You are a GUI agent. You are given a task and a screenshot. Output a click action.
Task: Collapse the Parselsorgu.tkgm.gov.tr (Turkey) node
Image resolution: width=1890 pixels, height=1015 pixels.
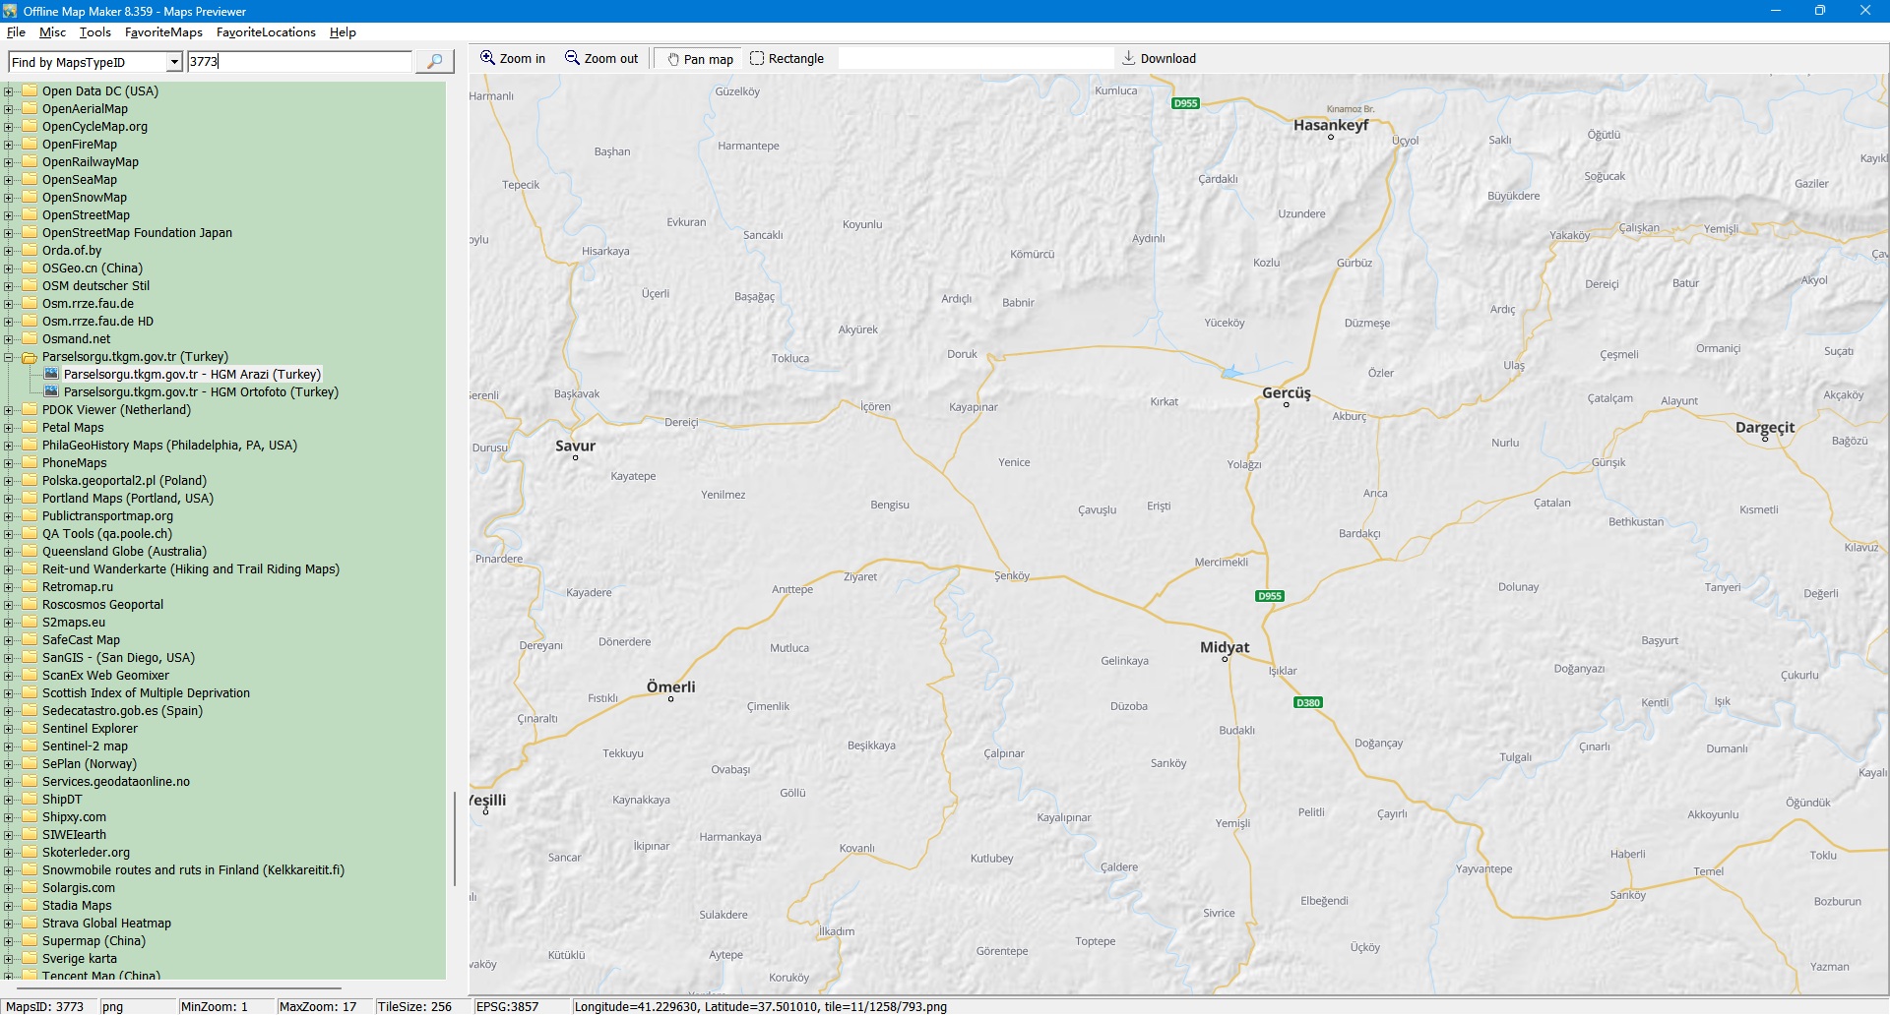pyautogui.click(x=9, y=357)
